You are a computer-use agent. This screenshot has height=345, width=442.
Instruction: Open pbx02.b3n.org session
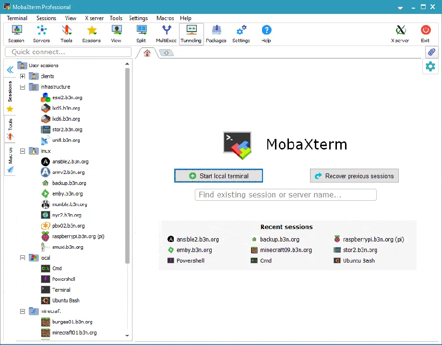tap(63, 226)
